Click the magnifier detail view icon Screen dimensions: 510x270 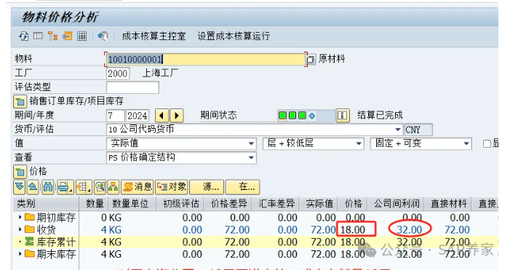(100, 187)
